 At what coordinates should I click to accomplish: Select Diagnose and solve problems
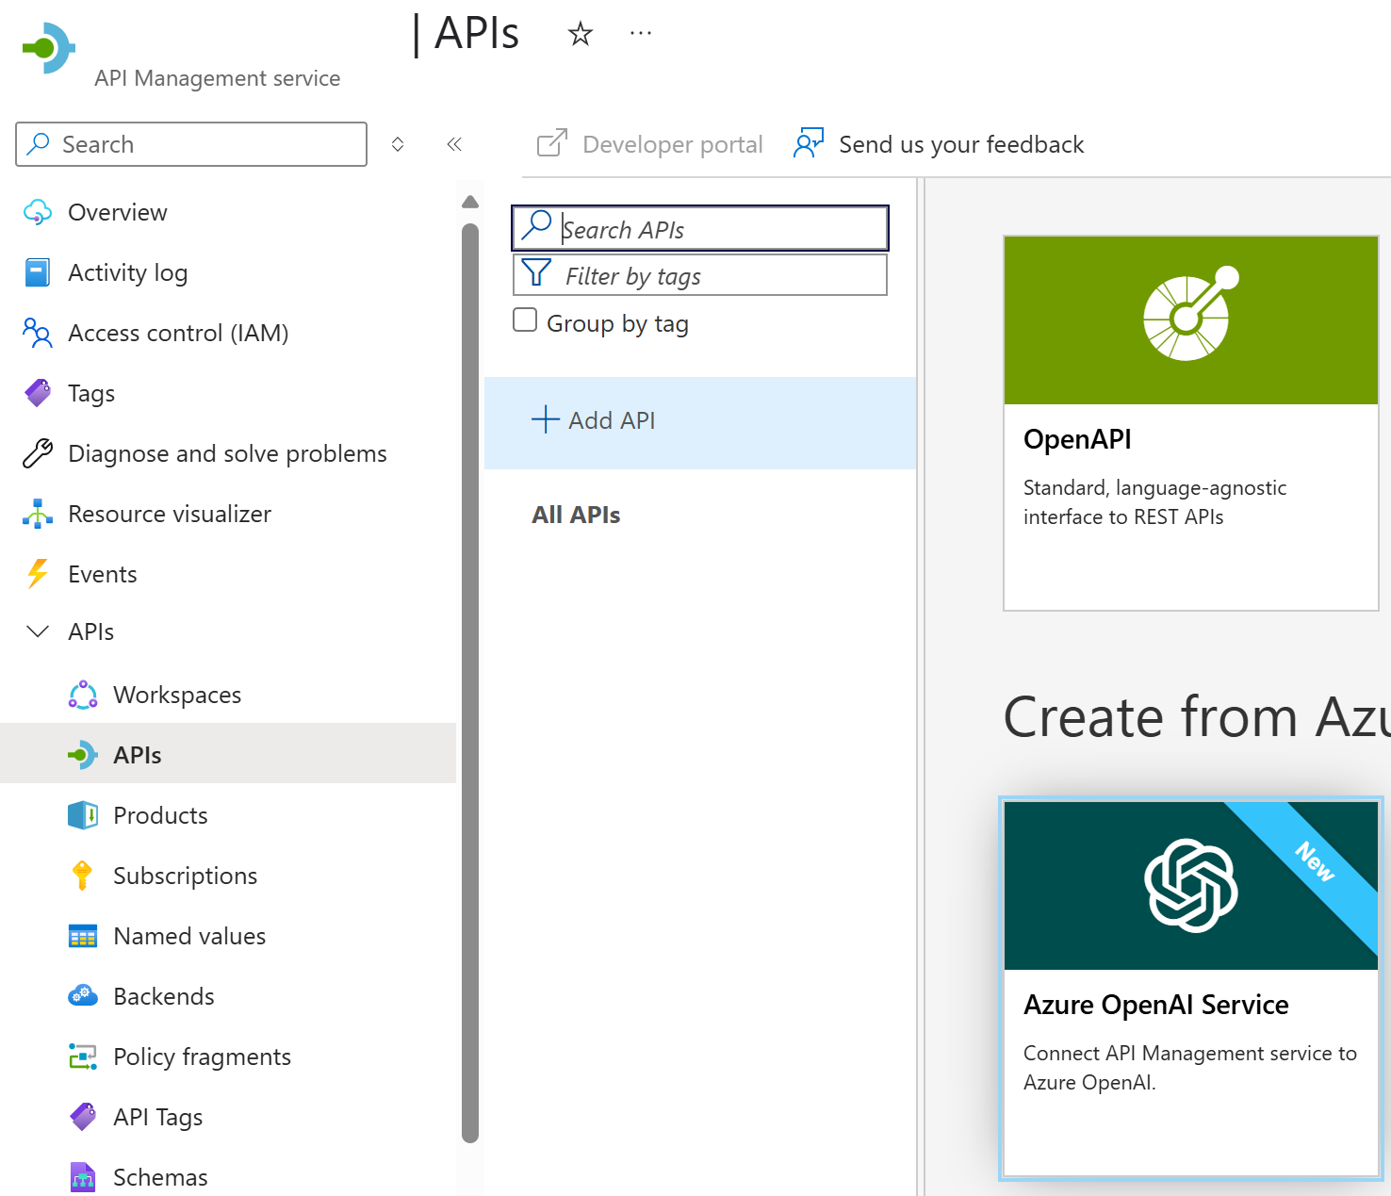(227, 453)
